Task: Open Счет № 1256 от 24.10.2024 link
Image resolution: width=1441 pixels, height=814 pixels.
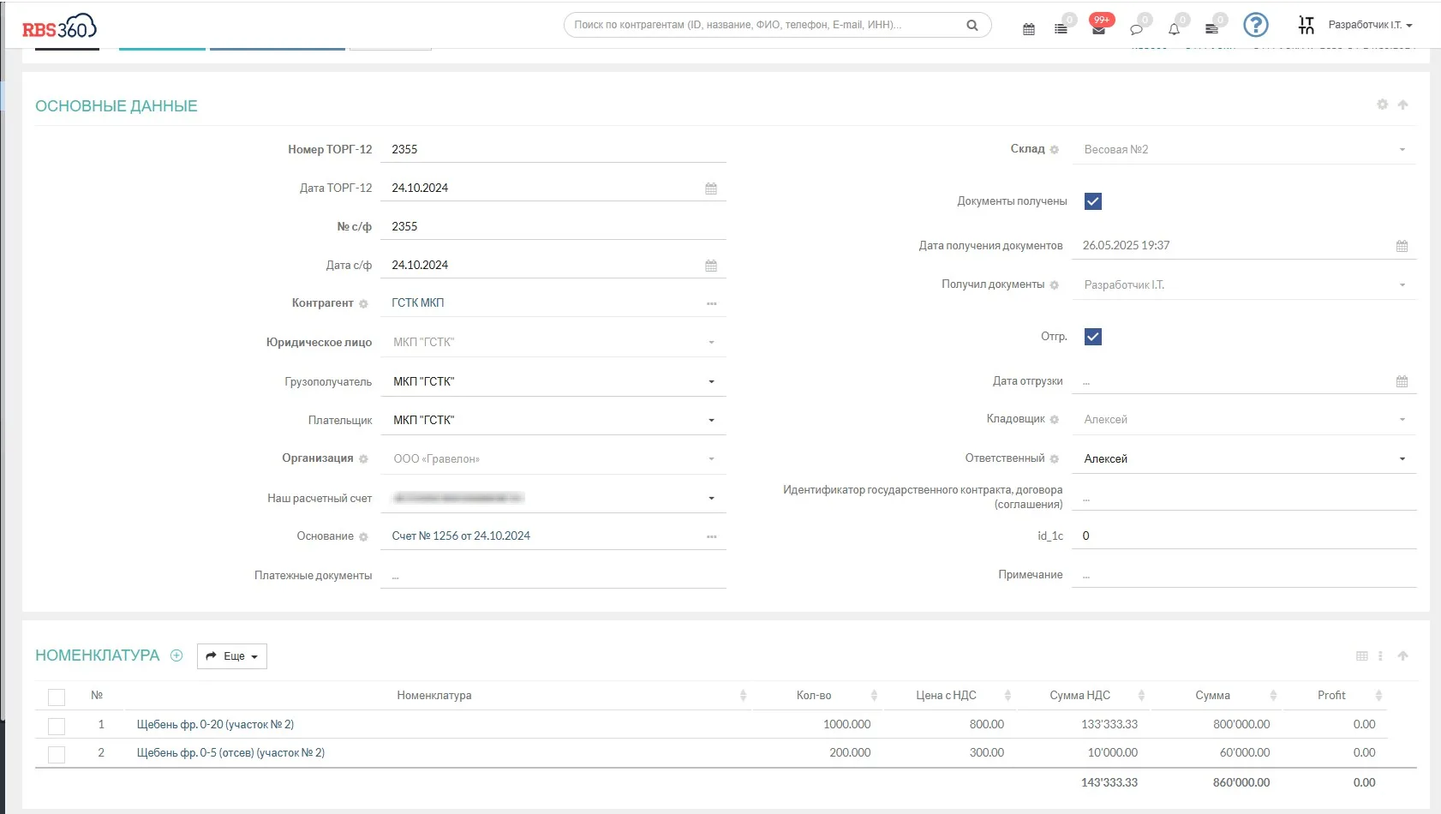Action: pos(461,536)
